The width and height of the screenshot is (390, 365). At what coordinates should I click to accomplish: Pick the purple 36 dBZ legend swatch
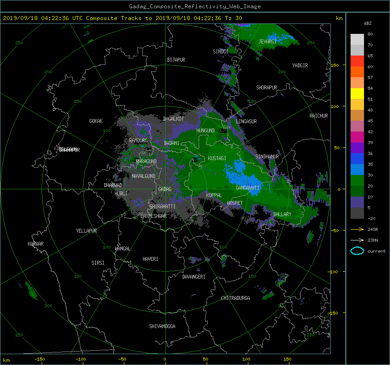pyautogui.click(x=357, y=148)
